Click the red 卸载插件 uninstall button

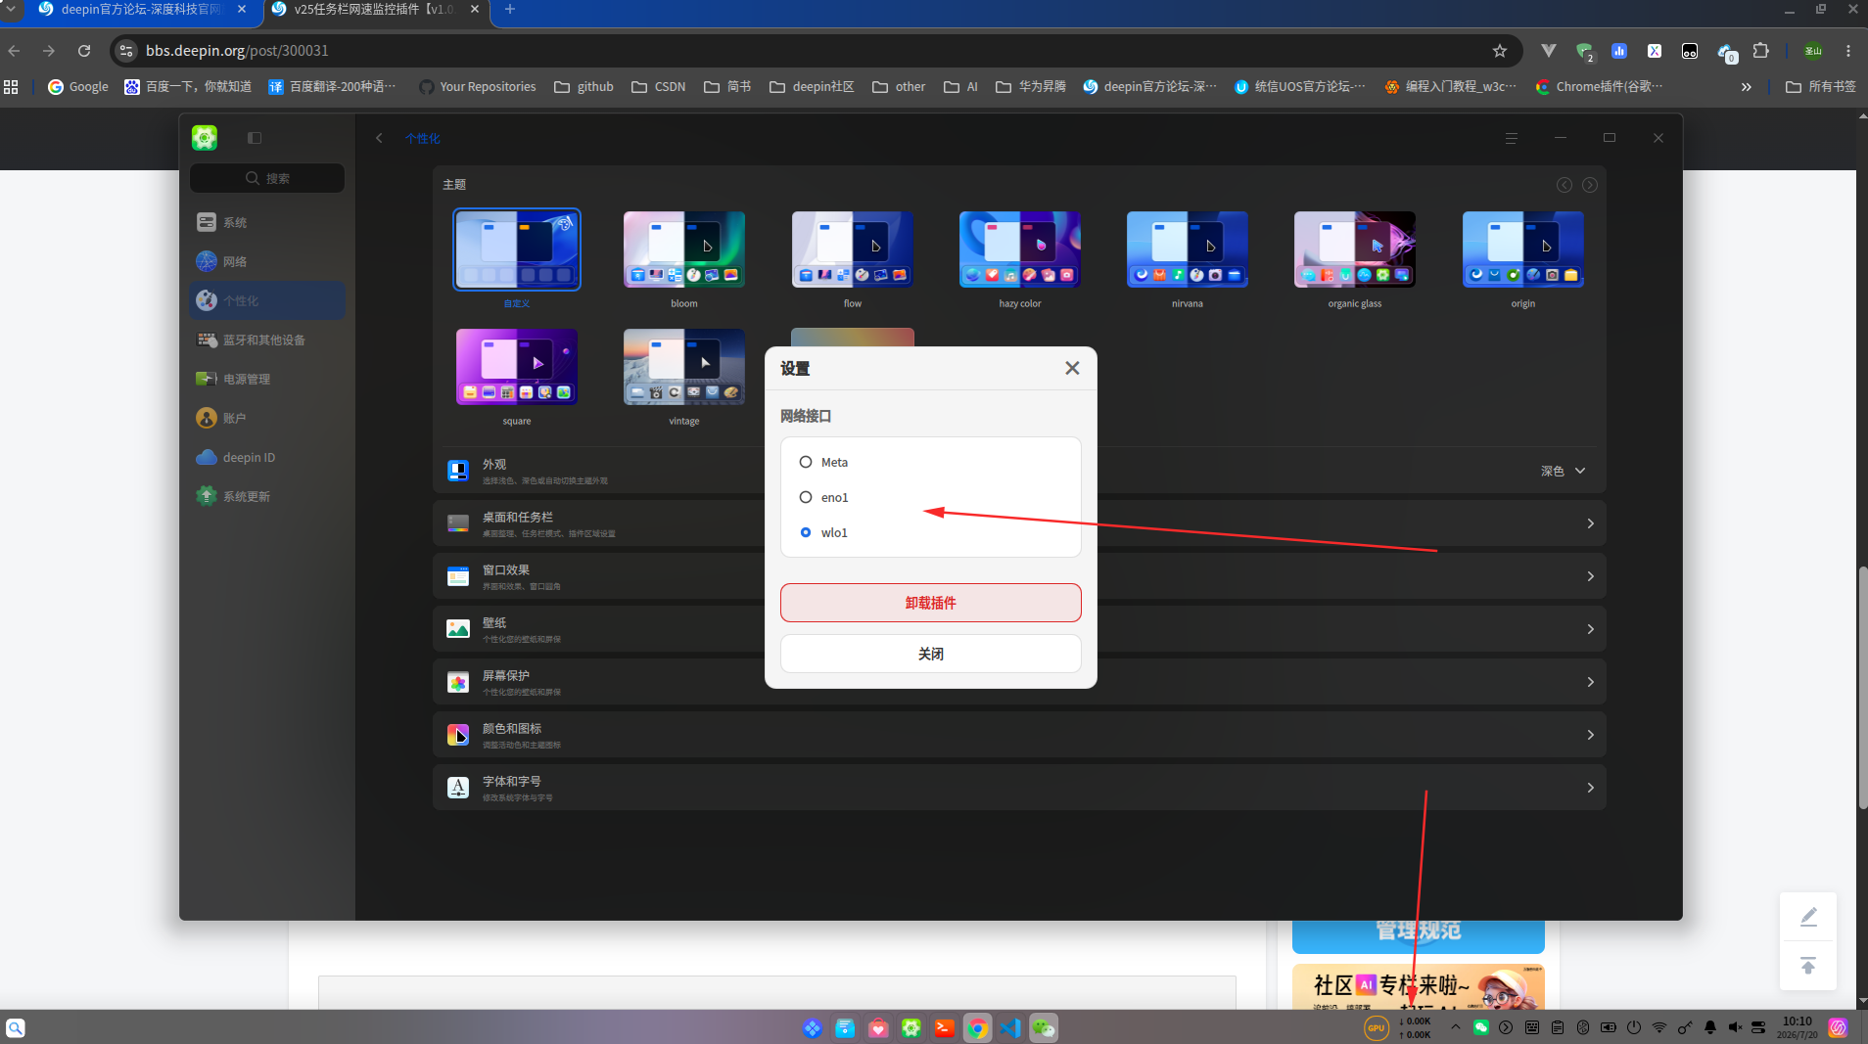(930, 603)
